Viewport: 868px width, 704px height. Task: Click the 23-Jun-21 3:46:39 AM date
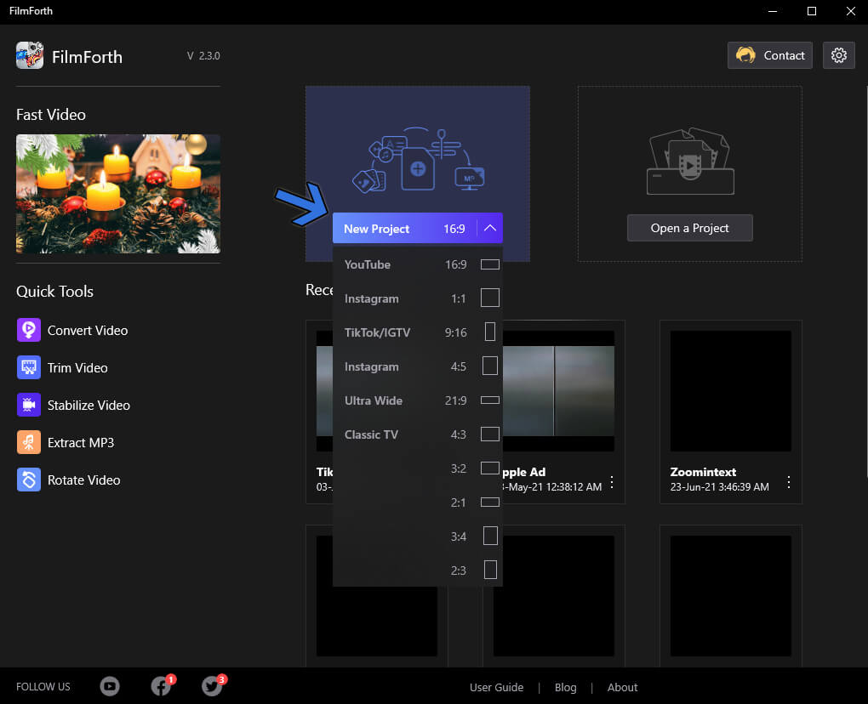pyautogui.click(x=720, y=486)
